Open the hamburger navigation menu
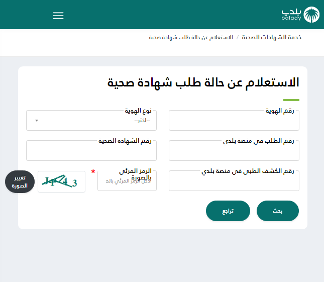The height and width of the screenshot is (282, 324). tap(58, 16)
